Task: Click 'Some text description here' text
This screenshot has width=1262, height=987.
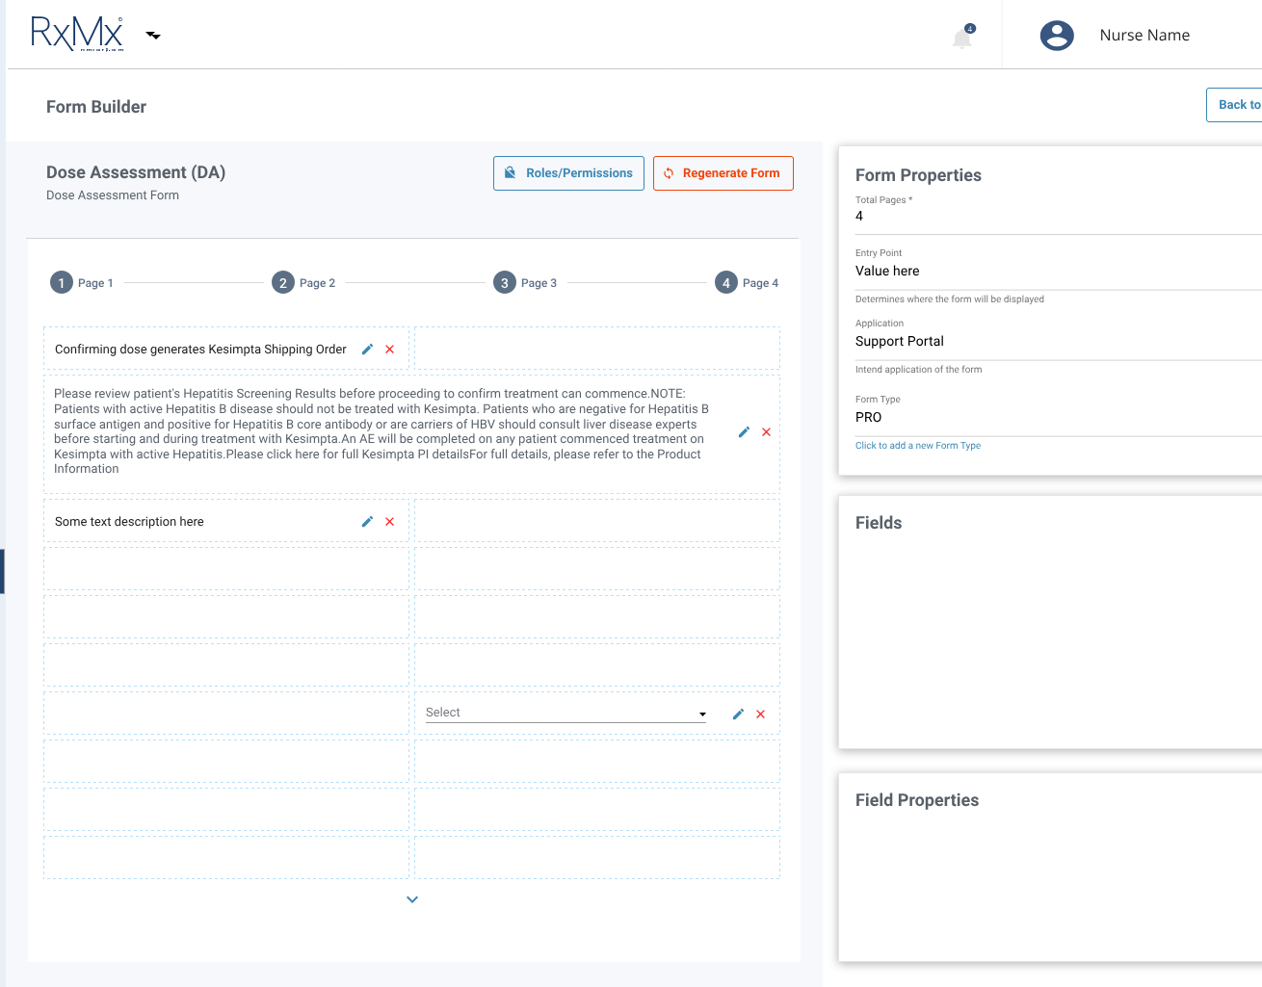Action: pos(129,522)
